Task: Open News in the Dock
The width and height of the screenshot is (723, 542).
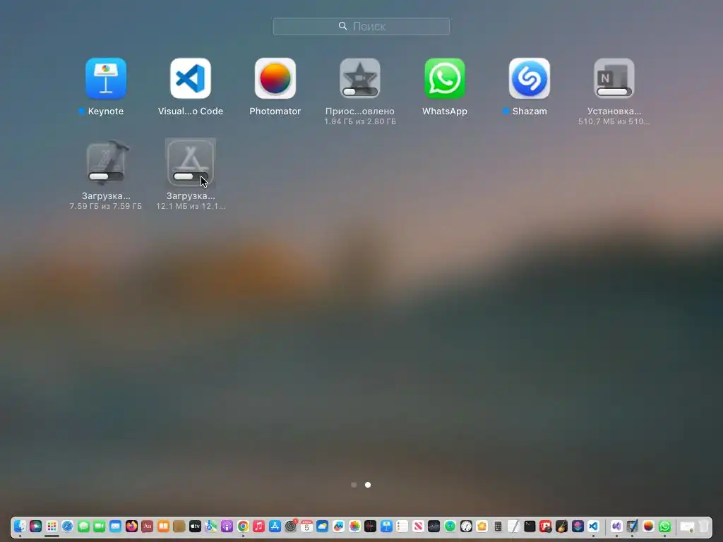Action: coord(418,526)
